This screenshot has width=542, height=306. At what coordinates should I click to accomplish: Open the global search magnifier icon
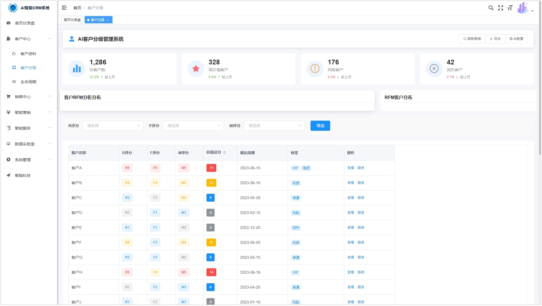(x=491, y=8)
